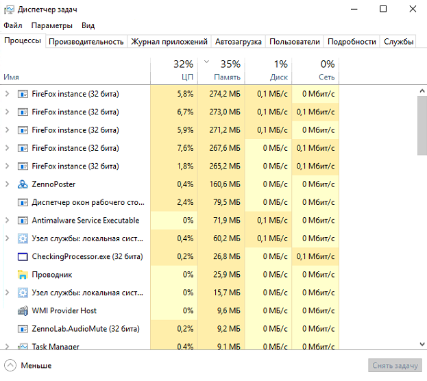Click the first Узел службы gear icon
The image size is (427, 381).
pos(23,238)
